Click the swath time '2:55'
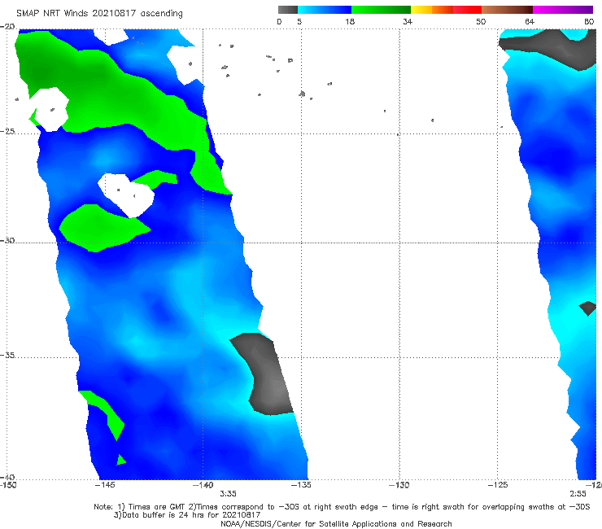Image resolution: width=602 pixels, height=529 pixels. 578,494
